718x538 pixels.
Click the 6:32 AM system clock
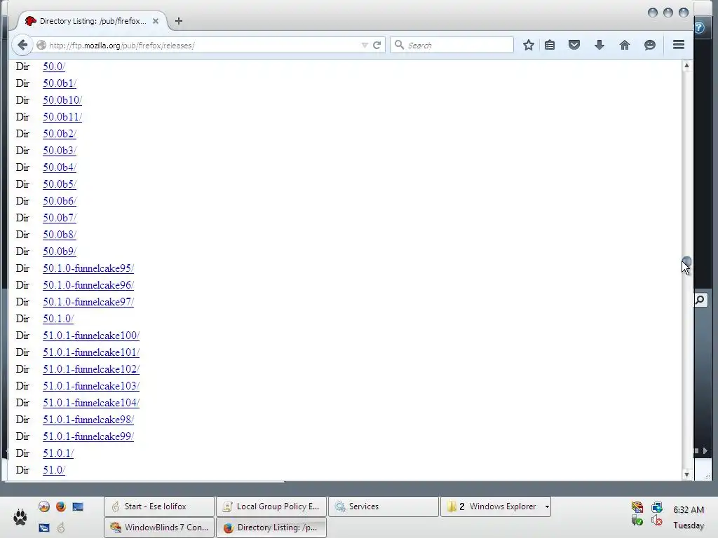(689, 510)
